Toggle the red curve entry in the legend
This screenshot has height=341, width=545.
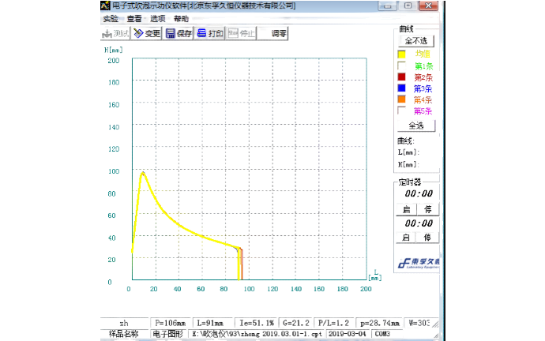[x=424, y=77]
